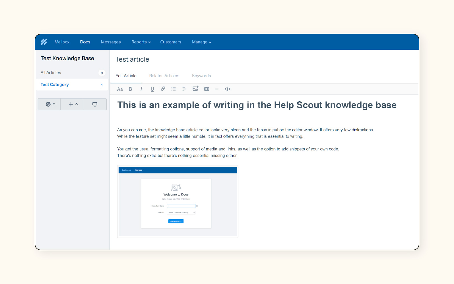Open the plus add-new menu in sidebar
Viewport: 454px width, 284px height.
pyautogui.click(x=72, y=104)
